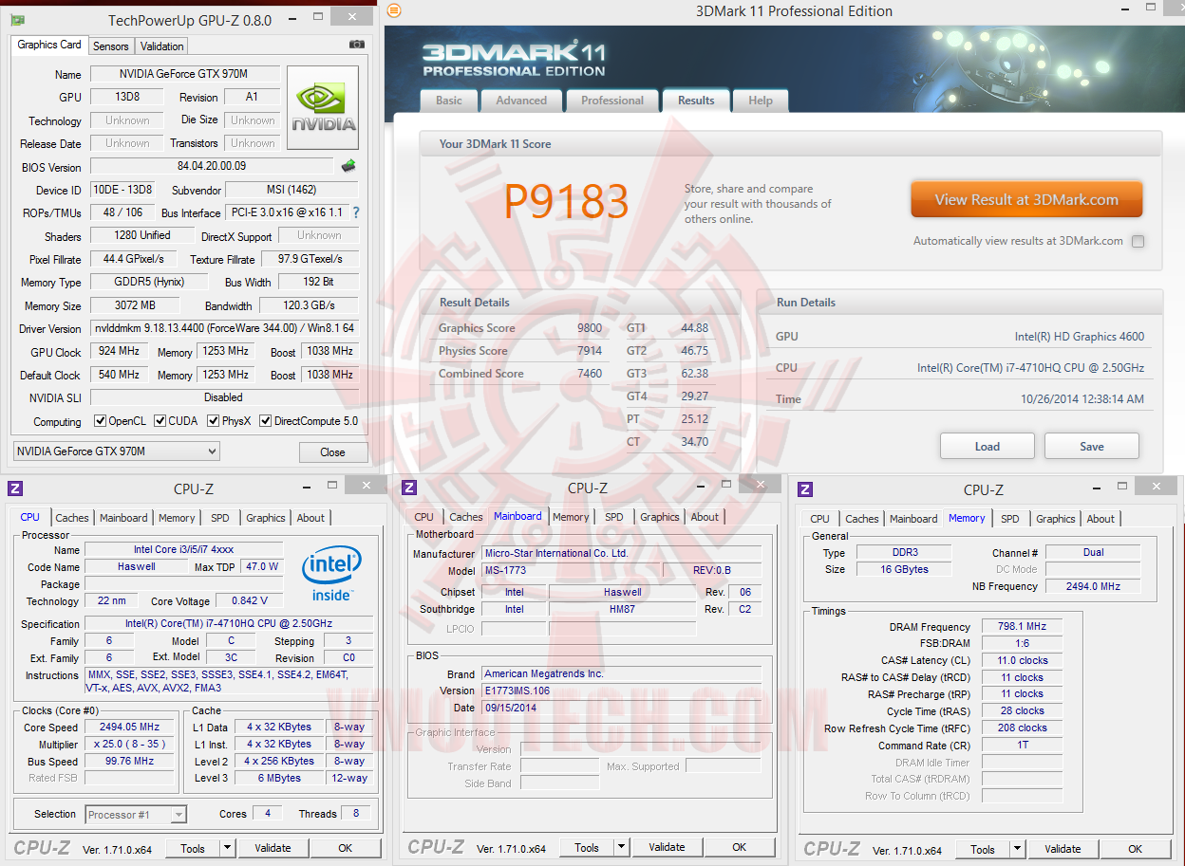
Task: Open Tools dropdown arrow in Mainboard window
Action: [x=622, y=847]
